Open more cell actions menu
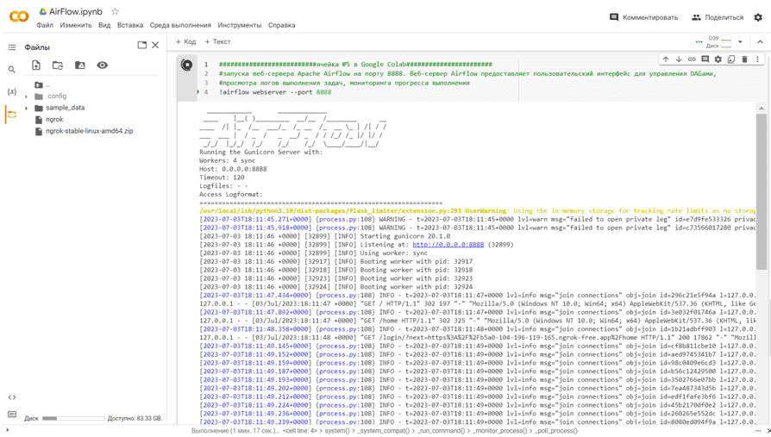This screenshot has width=771, height=437. point(757,59)
